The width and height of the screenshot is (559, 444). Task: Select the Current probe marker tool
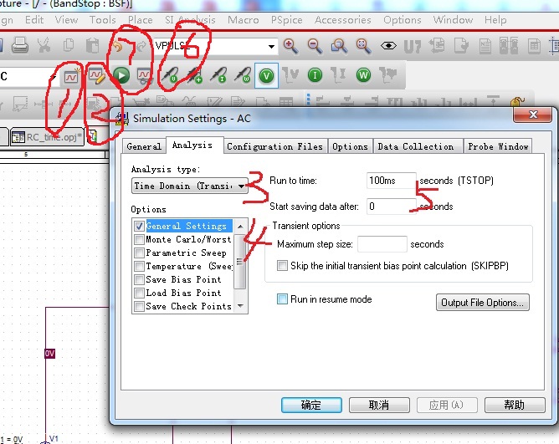pos(218,75)
